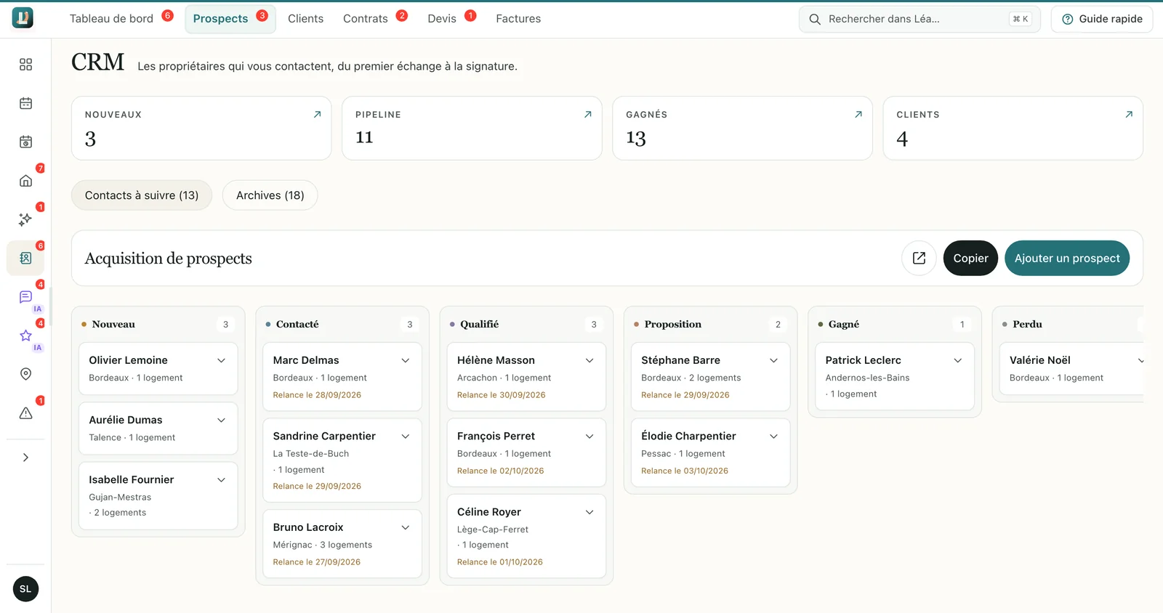Viewport: 1163px width, 613px height.
Task: Click the Léa app logo
Action: 23,18
